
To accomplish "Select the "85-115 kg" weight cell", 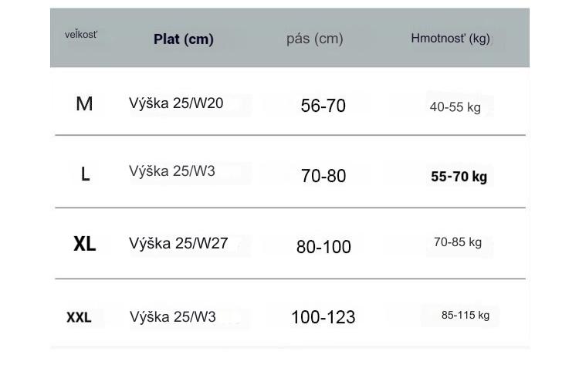I will (465, 315).
